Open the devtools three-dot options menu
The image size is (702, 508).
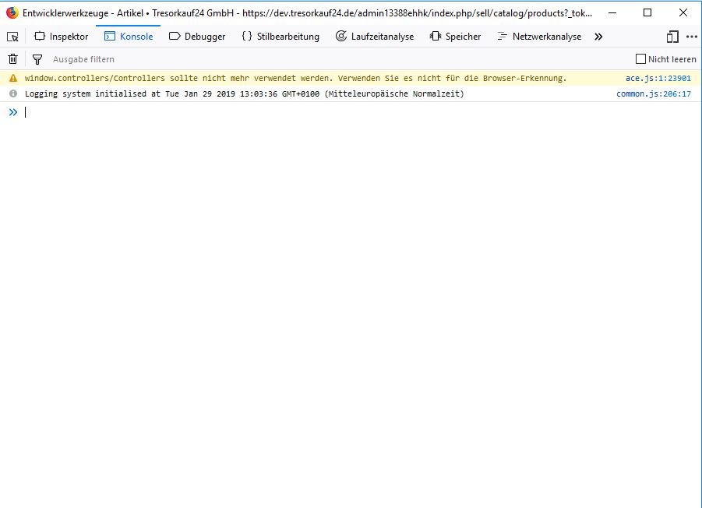[x=692, y=37]
